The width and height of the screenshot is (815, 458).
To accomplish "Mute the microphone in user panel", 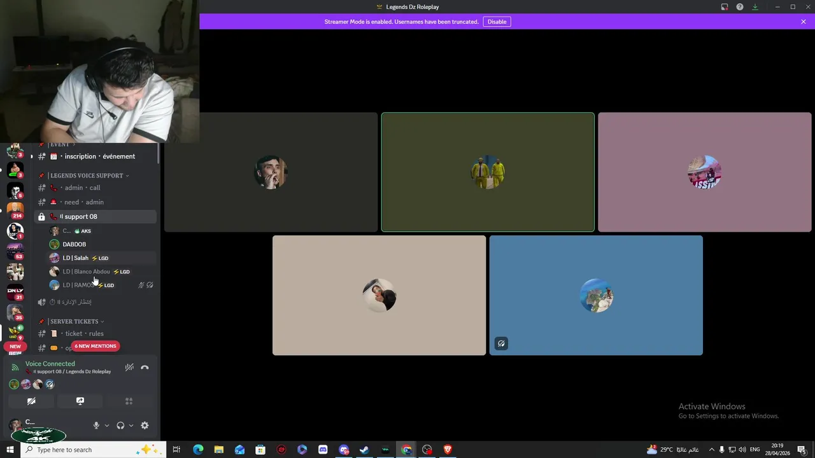I will point(96,426).
